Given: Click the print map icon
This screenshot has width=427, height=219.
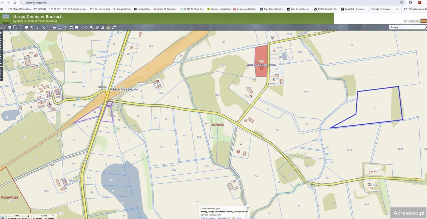Looking at the screenshot, I should (54, 27).
